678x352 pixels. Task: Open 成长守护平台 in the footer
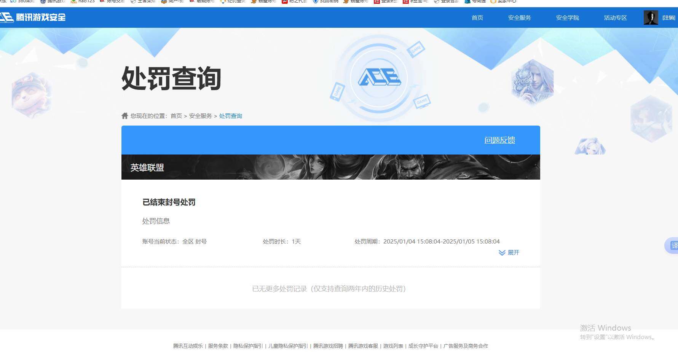[423, 346]
